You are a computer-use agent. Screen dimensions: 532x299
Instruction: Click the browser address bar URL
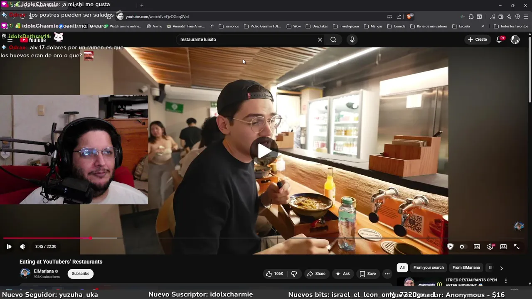click(157, 17)
